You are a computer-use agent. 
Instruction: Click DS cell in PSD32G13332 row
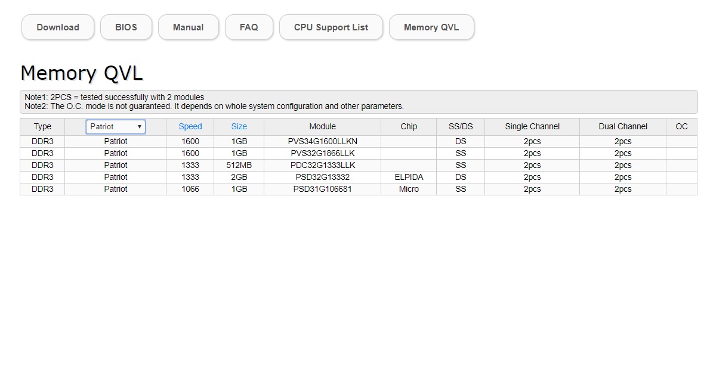tap(461, 177)
